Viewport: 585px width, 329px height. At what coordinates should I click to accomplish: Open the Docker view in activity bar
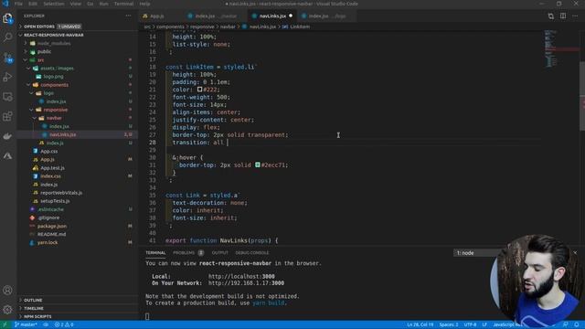tap(7, 136)
